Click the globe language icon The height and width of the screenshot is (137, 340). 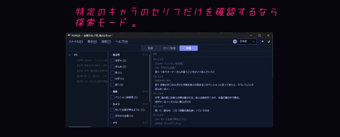[235, 41]
